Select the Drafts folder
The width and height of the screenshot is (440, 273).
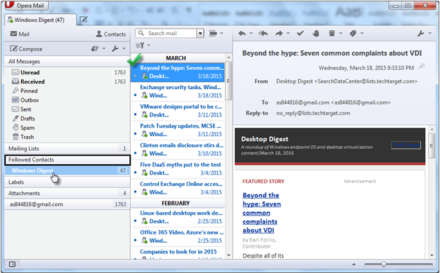67,119
